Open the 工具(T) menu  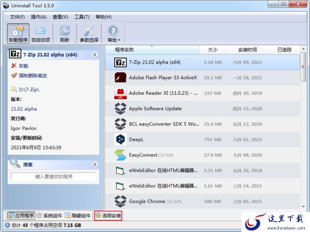click(x=82, y=17)
